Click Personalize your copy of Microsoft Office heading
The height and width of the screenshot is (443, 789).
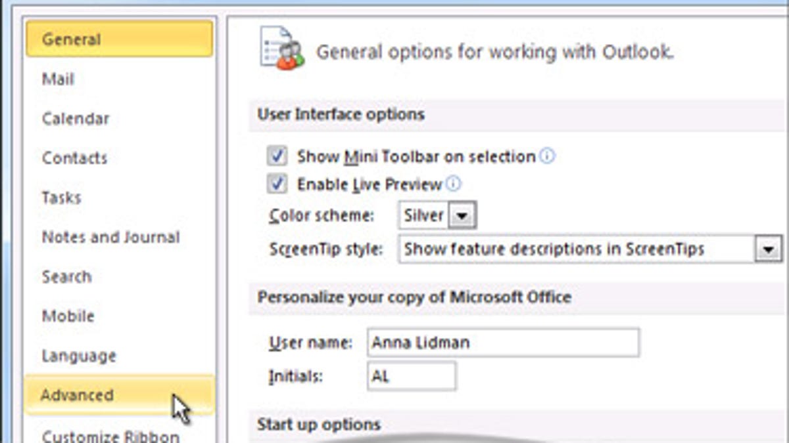coord(414,297)
